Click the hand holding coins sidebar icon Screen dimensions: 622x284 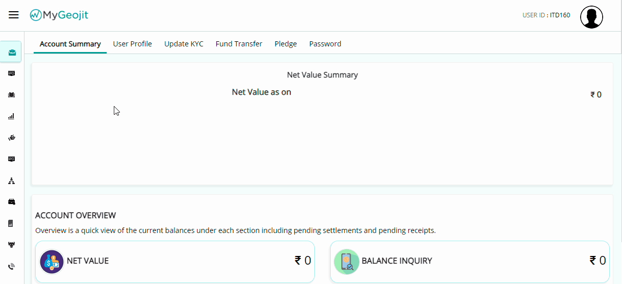pyautogui.click(x=12, y=138)
